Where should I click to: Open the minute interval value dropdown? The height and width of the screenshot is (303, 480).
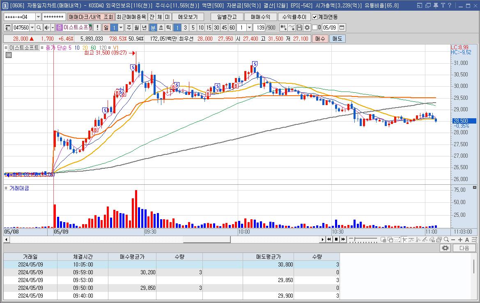[x=250, y=28]
